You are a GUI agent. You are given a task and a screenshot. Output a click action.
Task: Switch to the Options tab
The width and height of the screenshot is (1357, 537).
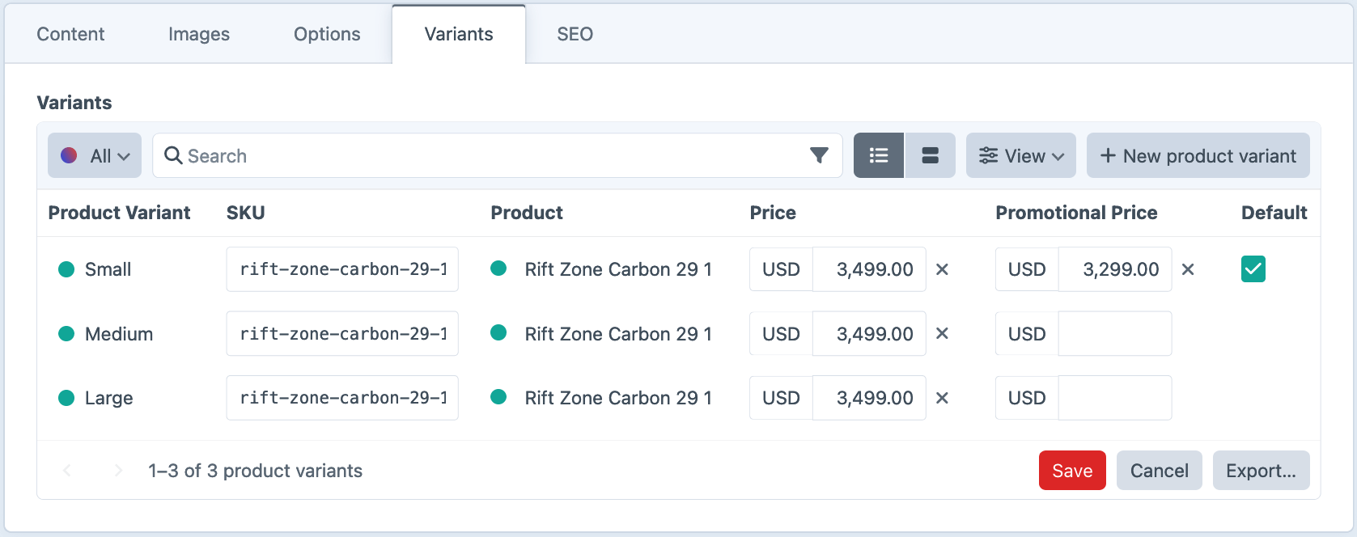327,34
